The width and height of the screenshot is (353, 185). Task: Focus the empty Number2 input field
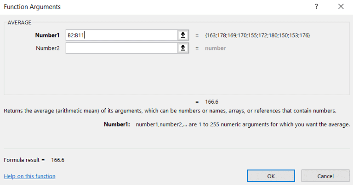121,48
